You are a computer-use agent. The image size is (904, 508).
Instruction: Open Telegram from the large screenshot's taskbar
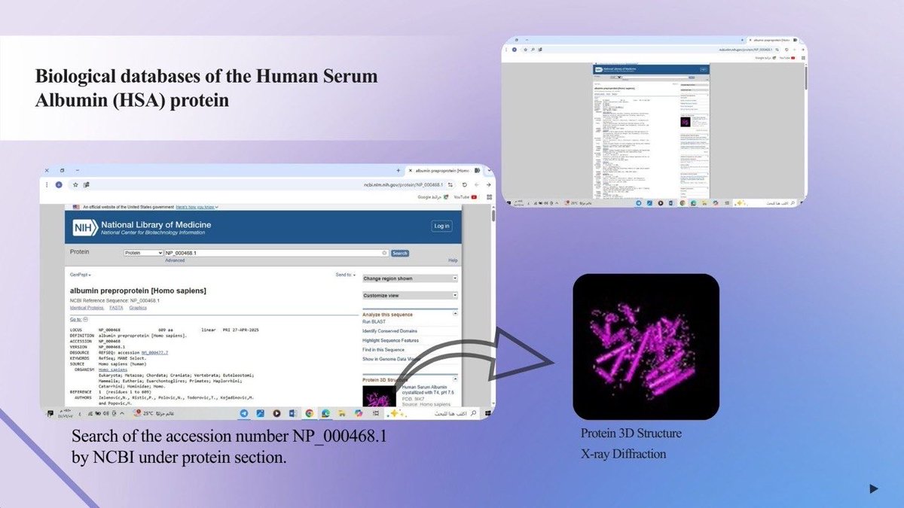(246, 413)
